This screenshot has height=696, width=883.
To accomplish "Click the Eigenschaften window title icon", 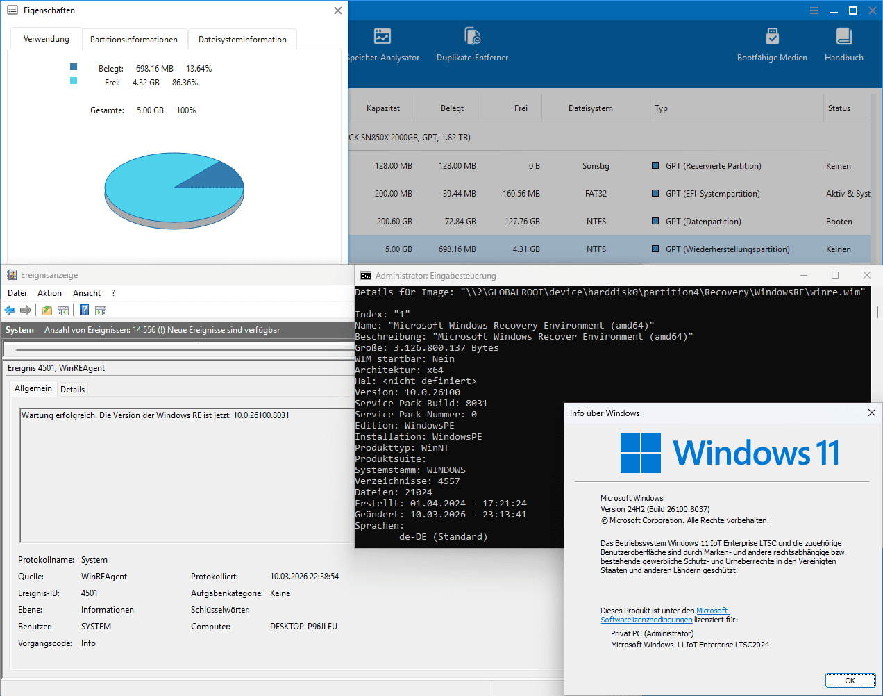I will pyautogui.click(x=12, y=10).
